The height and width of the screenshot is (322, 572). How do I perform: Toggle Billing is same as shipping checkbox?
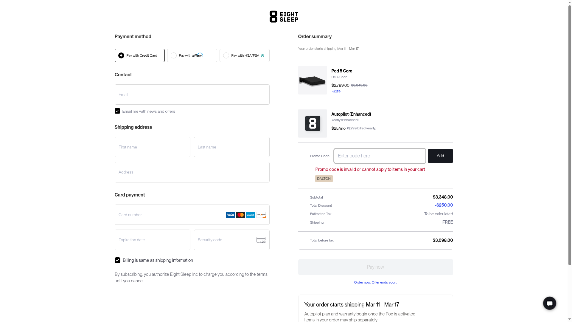117,260
